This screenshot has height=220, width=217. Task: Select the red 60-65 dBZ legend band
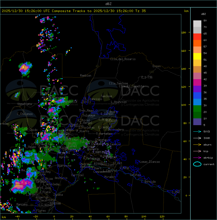(197, 37)
